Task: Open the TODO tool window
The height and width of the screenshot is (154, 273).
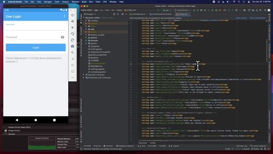Action: (87, 146)
